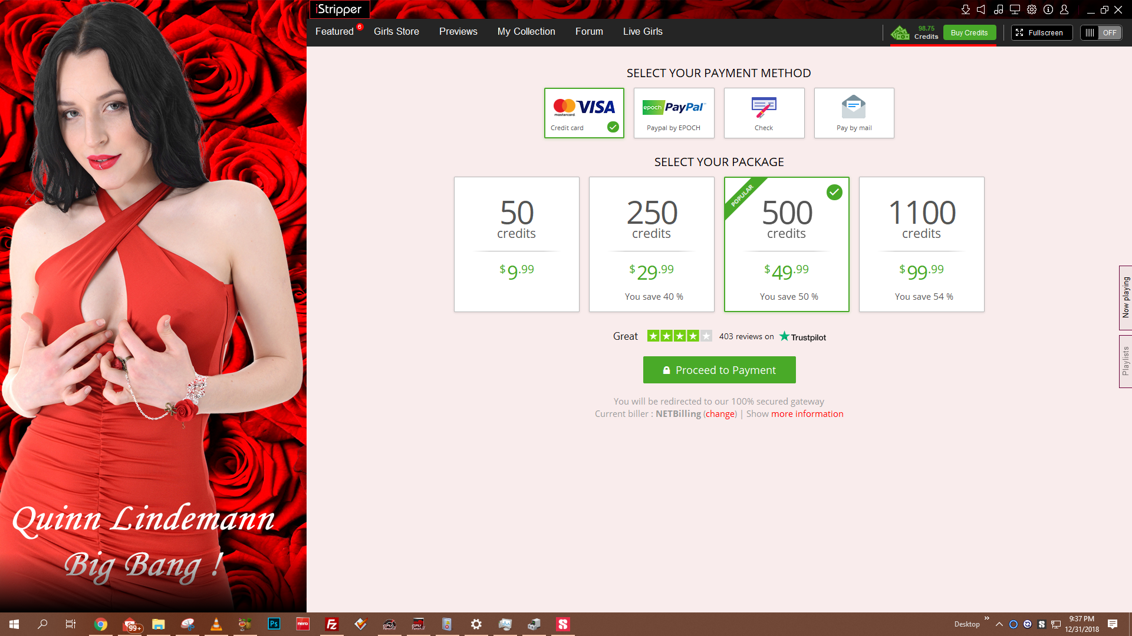1132x636 pixels.
Task: Show hidden system tray icons
Action: pyautogui.click(x=999, y=624)
